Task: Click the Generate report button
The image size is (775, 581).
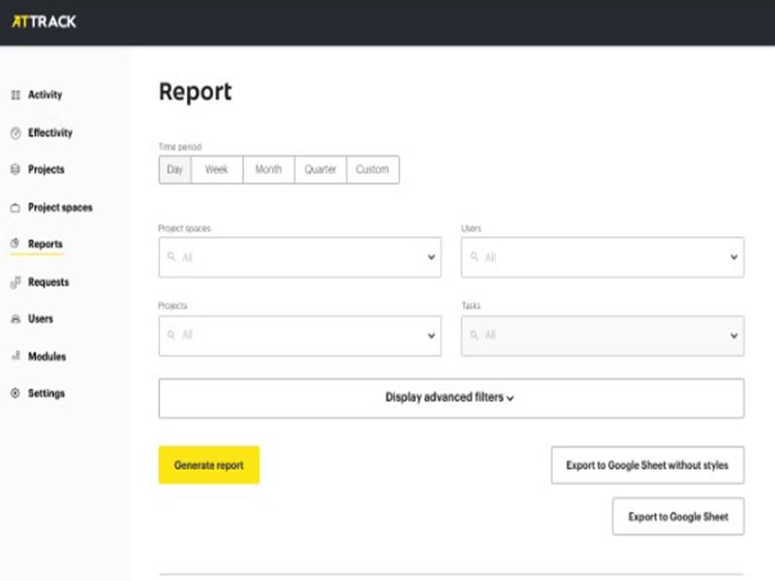Action: pyautogui.click(x=209, y=465)
